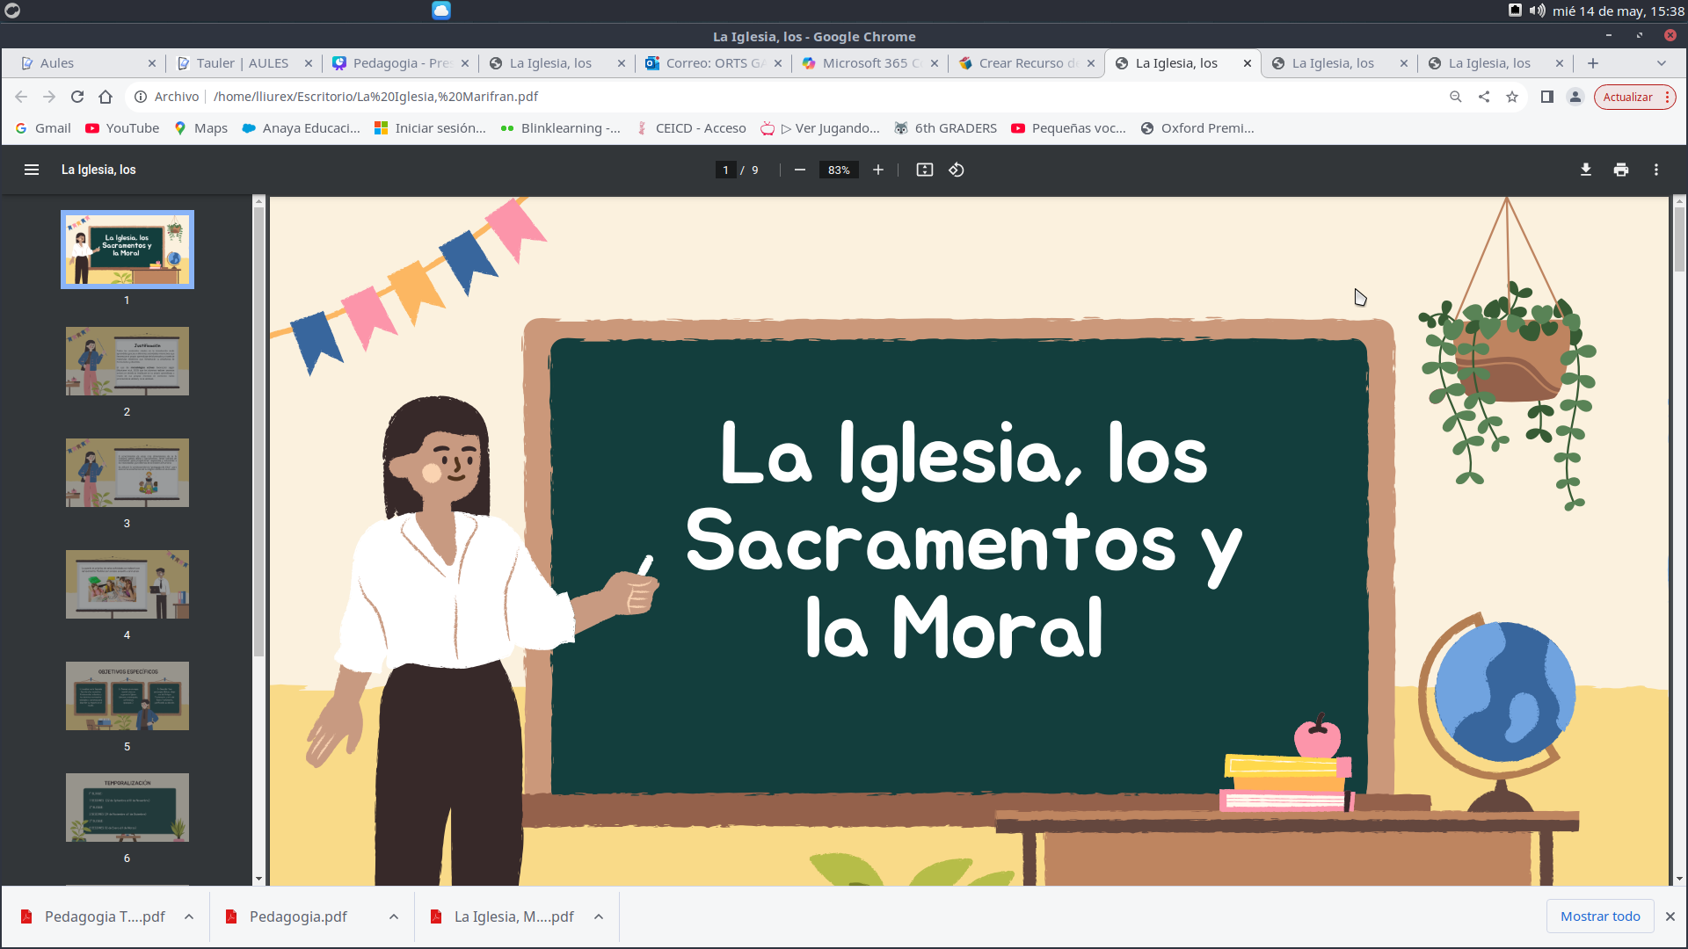Click the Fit to page icon
The image size is (1688, 949).
click(925, 170)
